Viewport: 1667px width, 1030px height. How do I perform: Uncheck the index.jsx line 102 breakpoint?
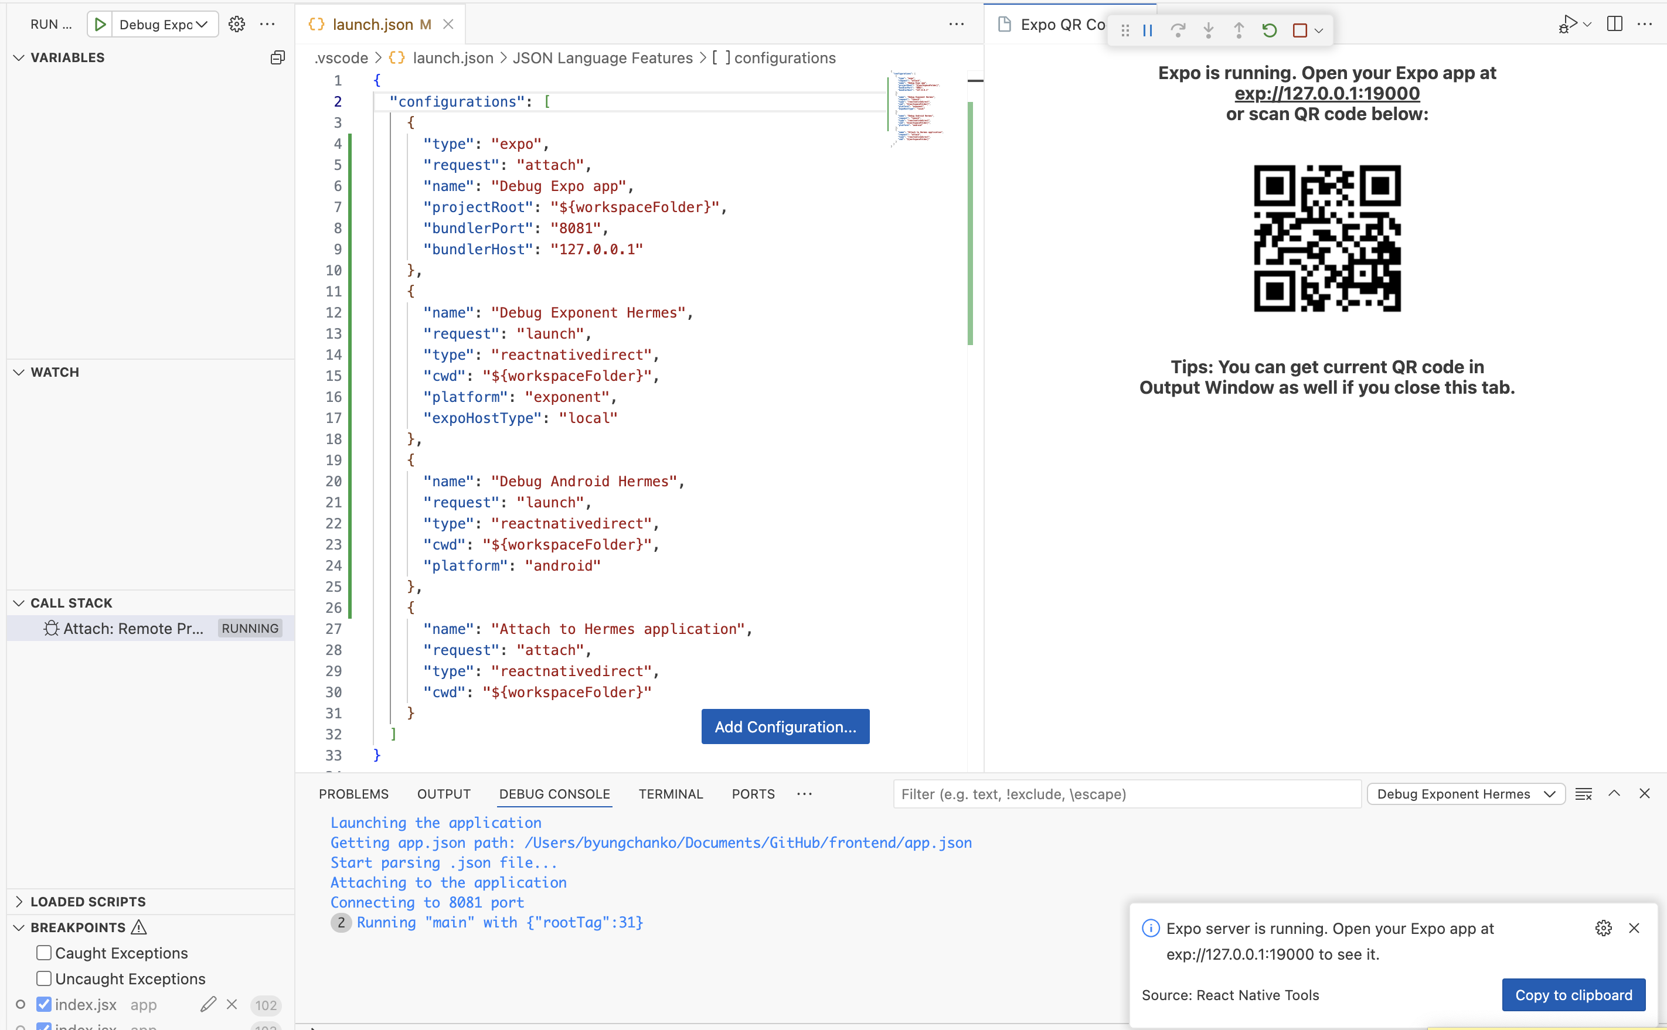45,1004
